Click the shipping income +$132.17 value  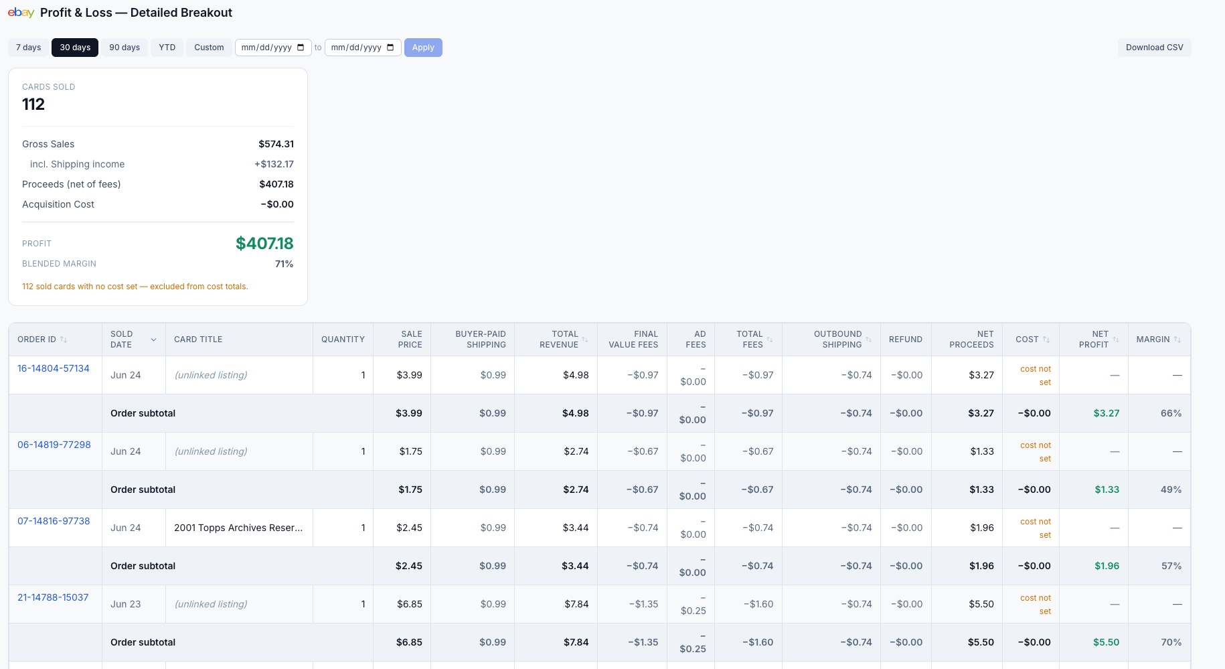tap(274, 164)
